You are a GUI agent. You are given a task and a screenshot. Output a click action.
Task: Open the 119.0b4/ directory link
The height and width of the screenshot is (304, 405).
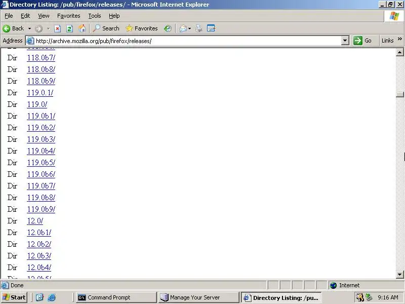pyautogui.click(x=41, y=150)
